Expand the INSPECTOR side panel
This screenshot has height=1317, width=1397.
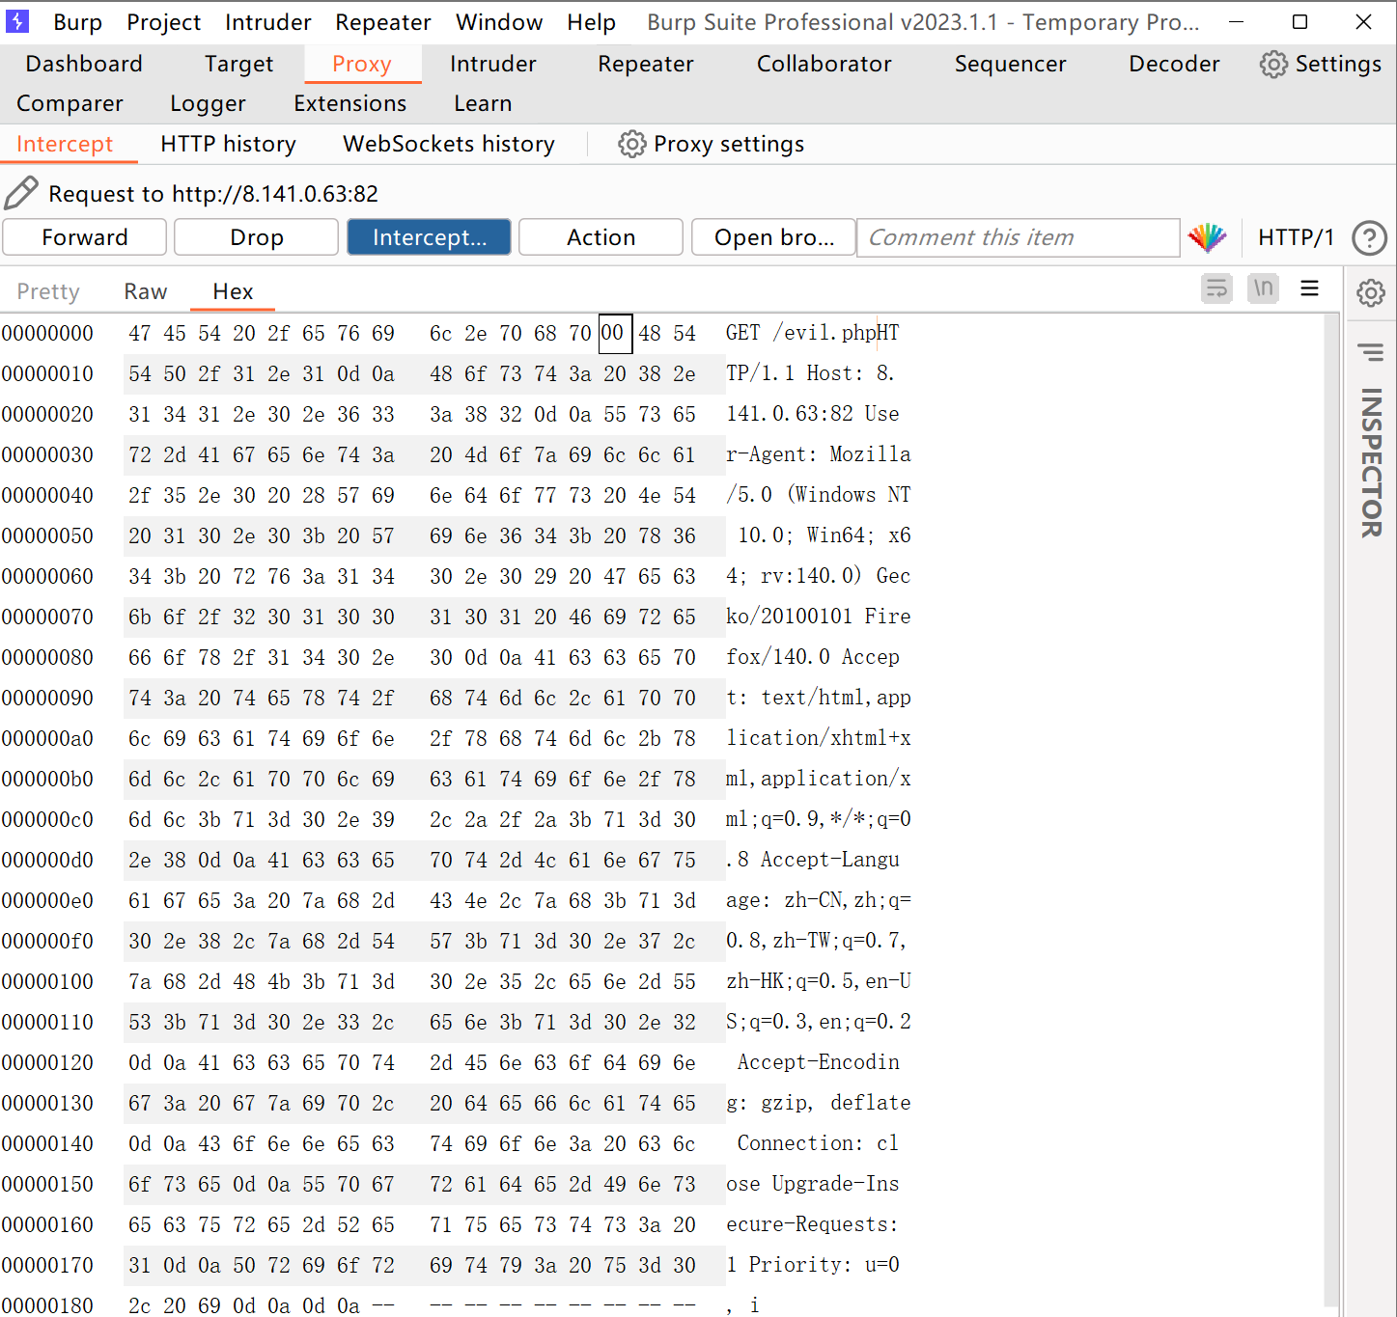point(1371,462)
